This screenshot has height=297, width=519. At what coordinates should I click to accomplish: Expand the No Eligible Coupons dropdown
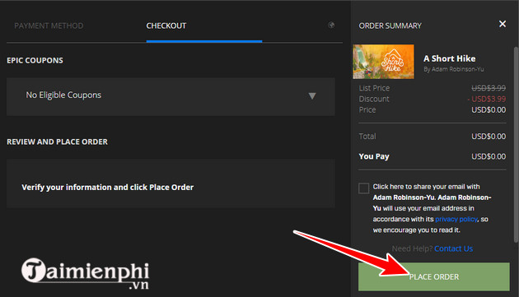point(171,96)
